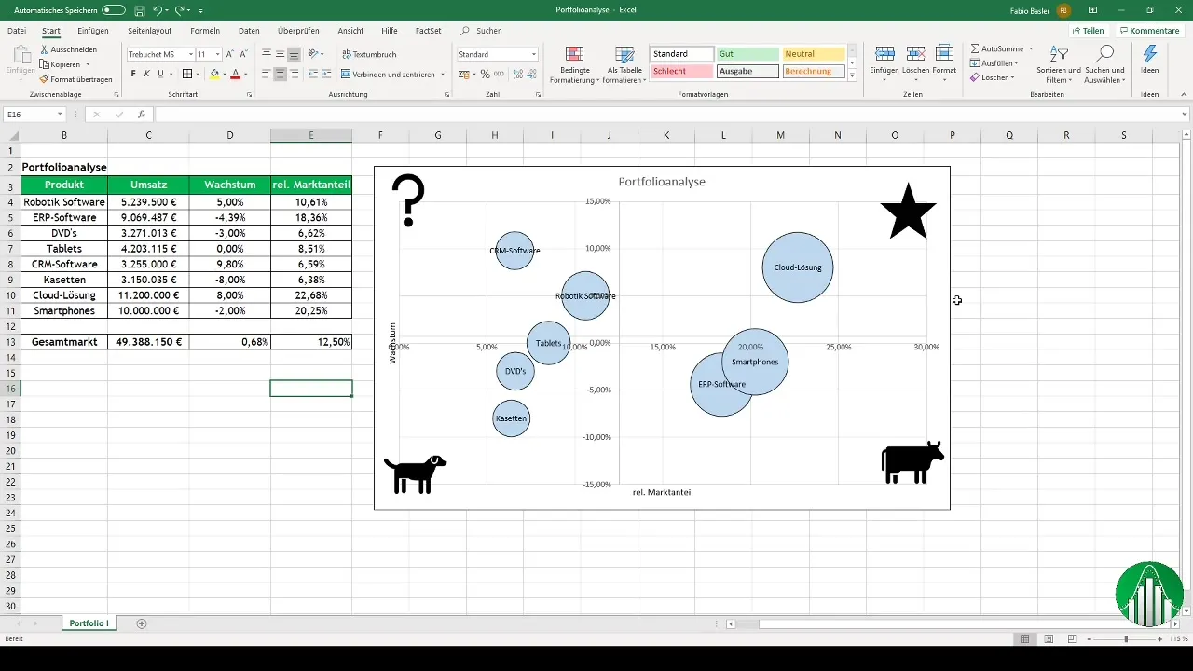The image size is (1193, 671).
Task: Toggle bold formatting (F button)
Action: [x=133, y=74]
